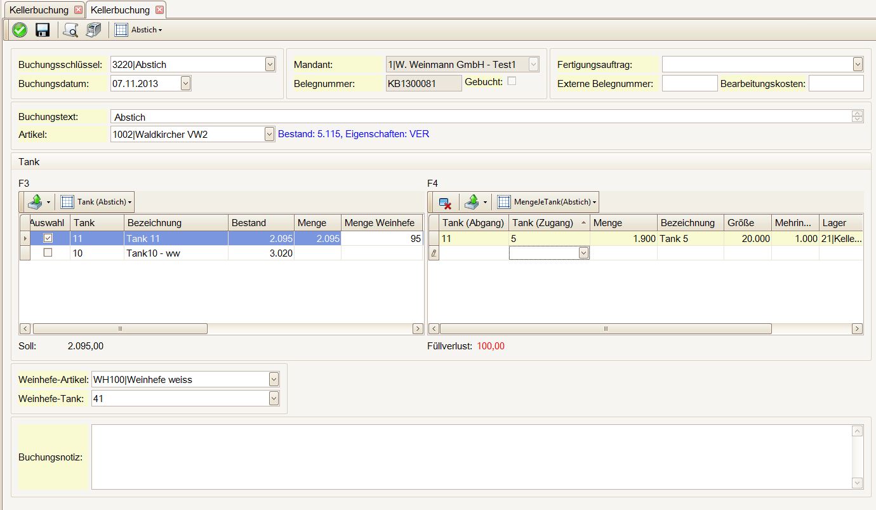The height and width of the screenshot is (510, 876).
Task: Click the F4 grid scroll right arrow
Action: 857,329
